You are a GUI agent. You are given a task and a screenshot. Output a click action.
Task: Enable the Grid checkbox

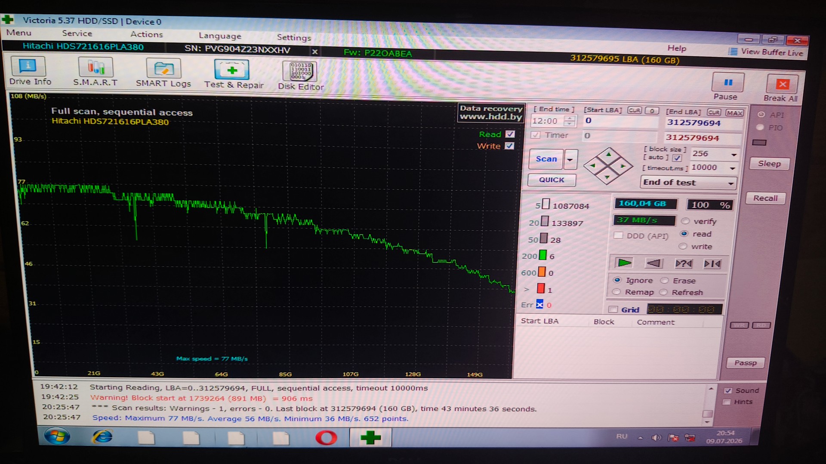613,309
